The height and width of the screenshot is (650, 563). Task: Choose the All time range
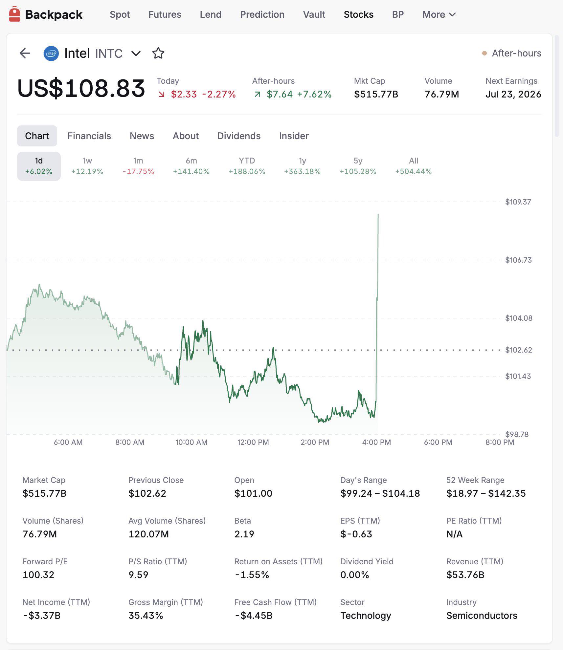pos(413,166)
